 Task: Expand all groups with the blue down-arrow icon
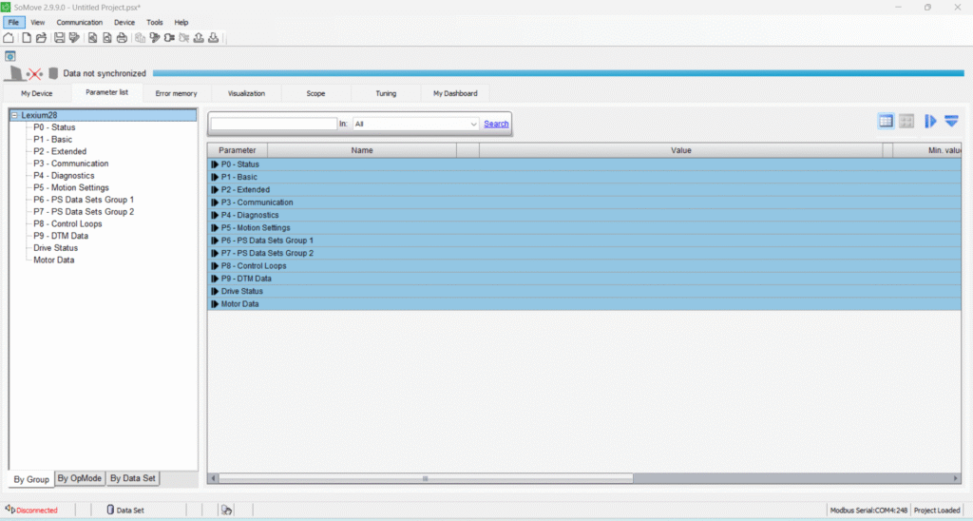951,121
